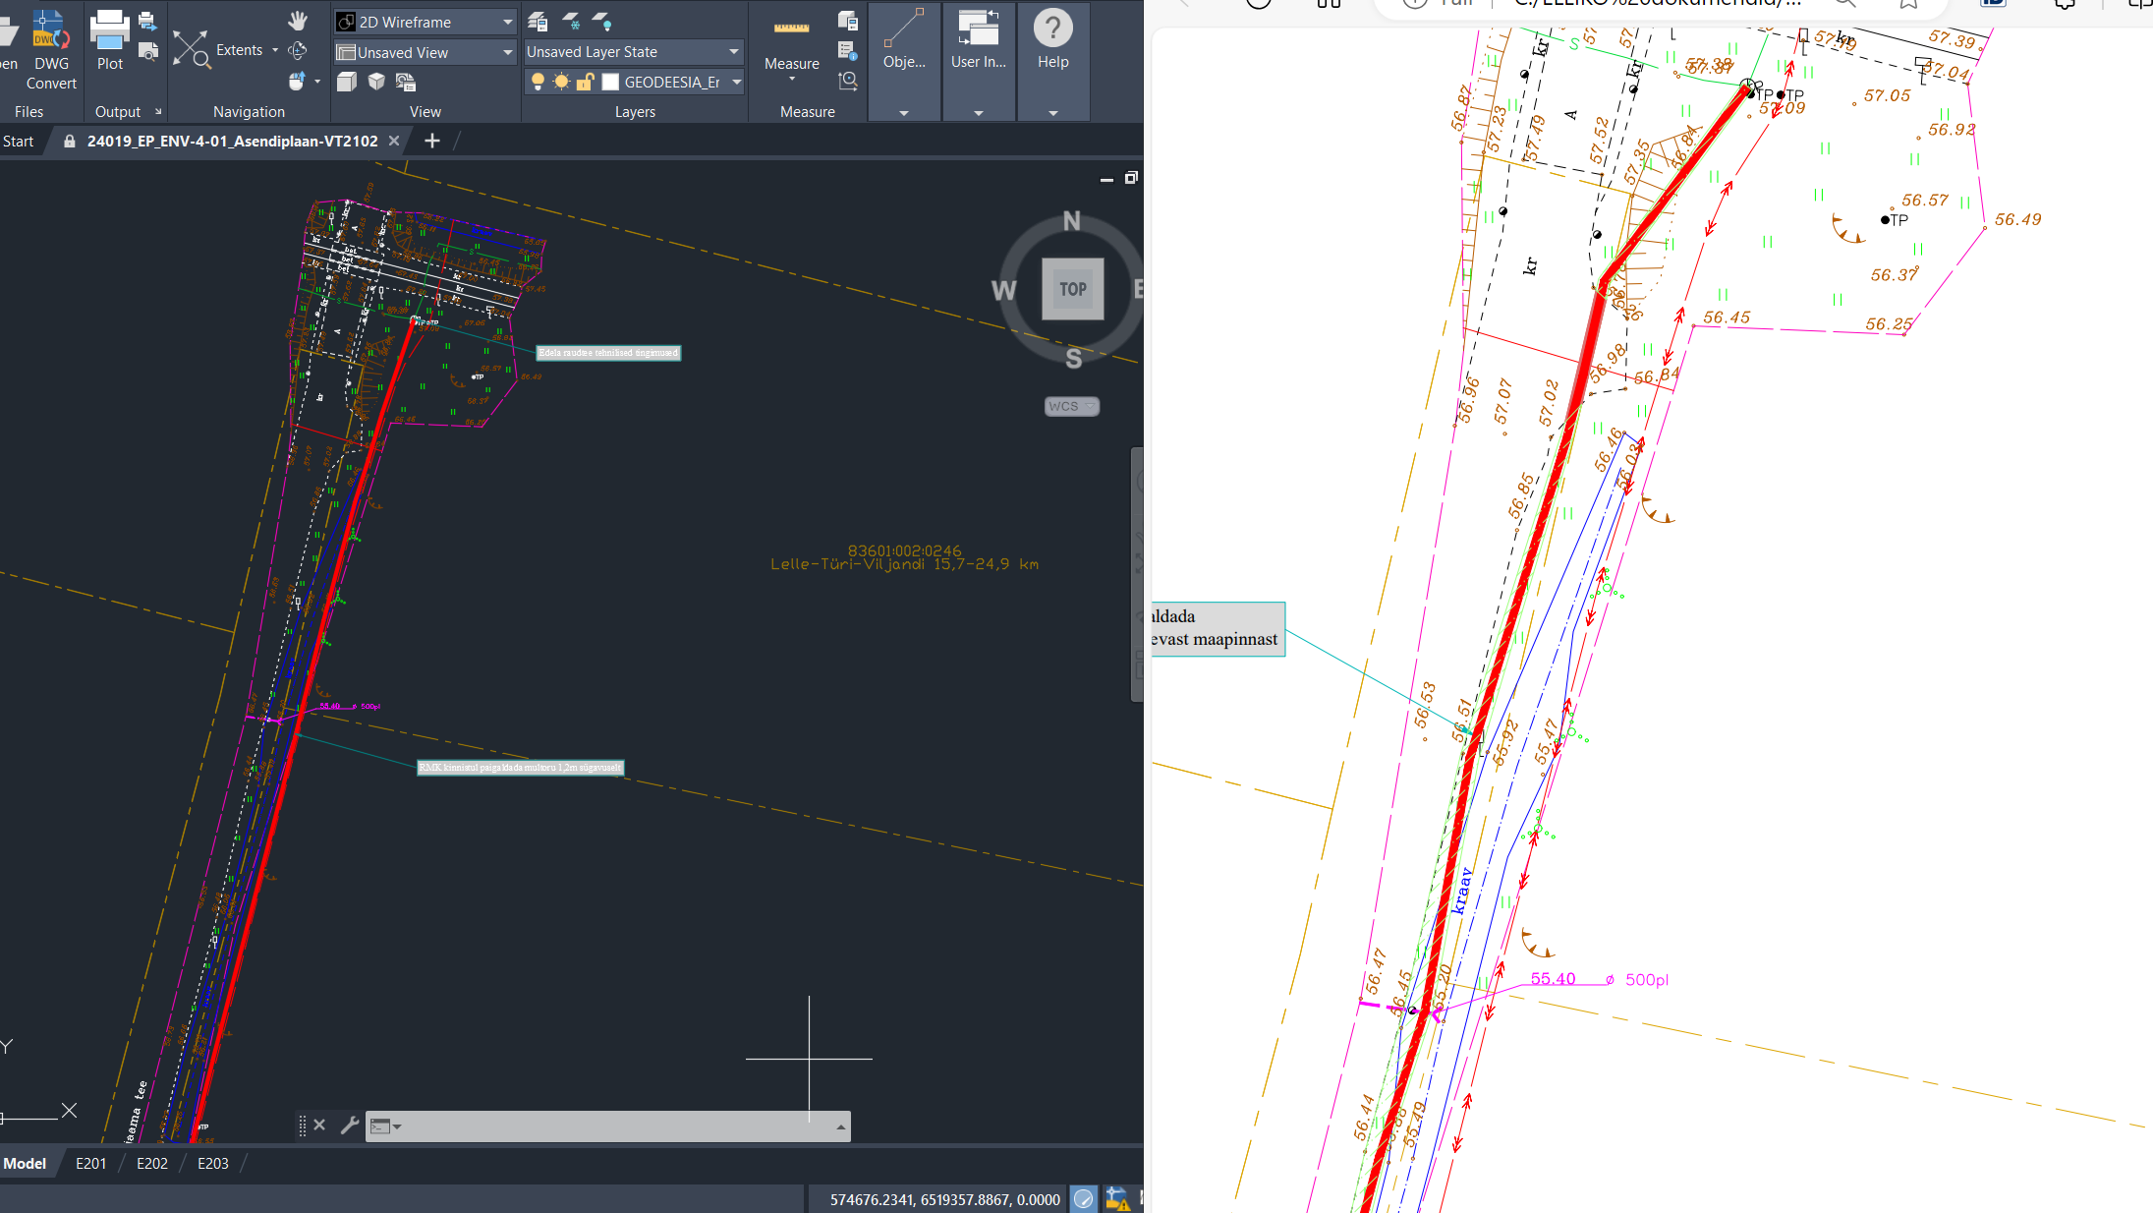Click white layer color swatch
This screenshot has height=1213, width=2153.
610,82
